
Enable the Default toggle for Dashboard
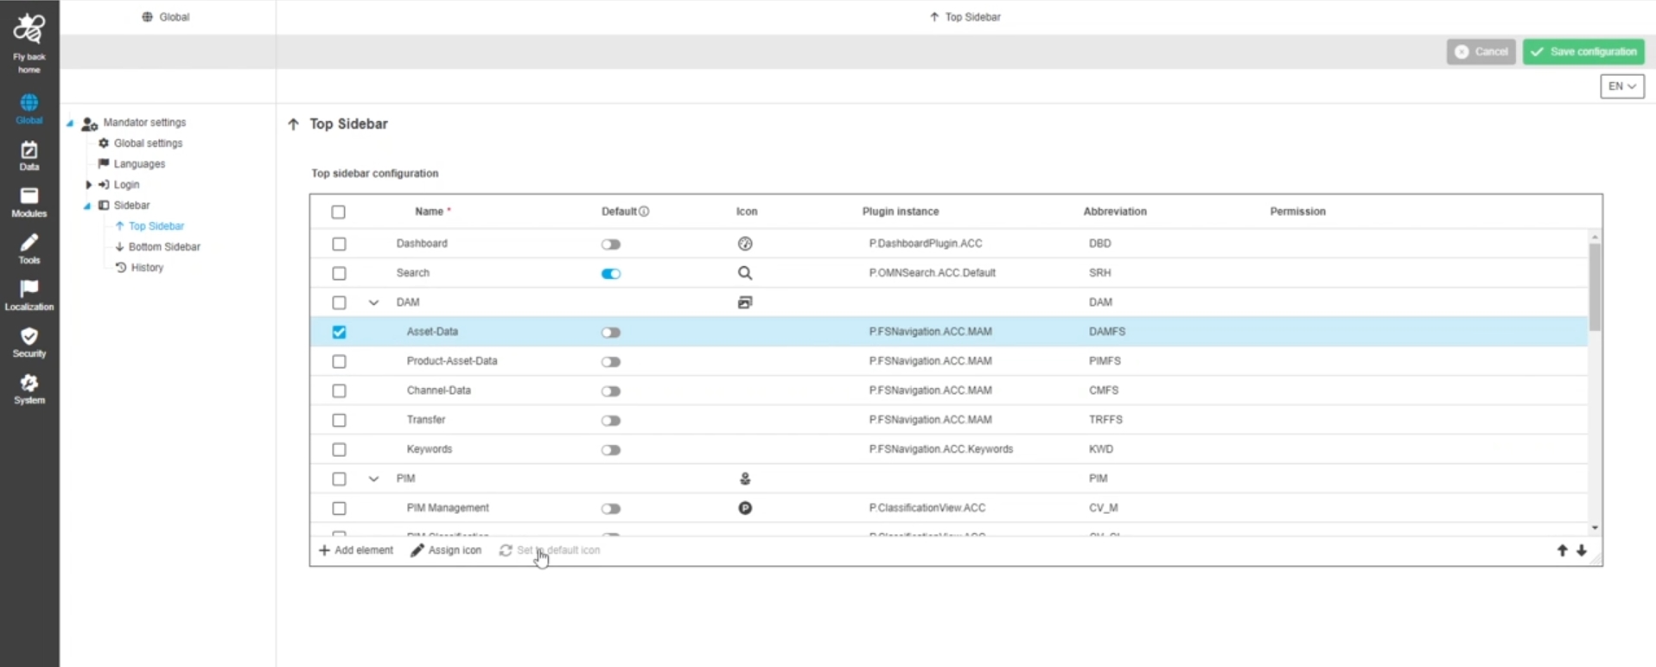click(x=611, y=245)
